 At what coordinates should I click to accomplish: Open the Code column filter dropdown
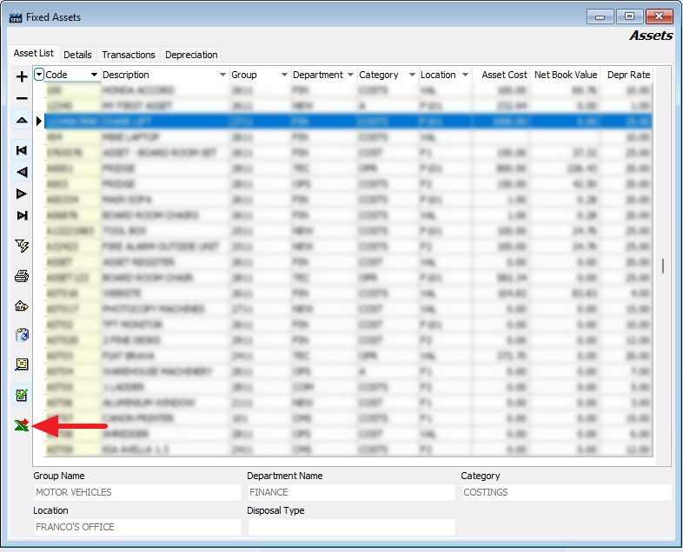39,75
